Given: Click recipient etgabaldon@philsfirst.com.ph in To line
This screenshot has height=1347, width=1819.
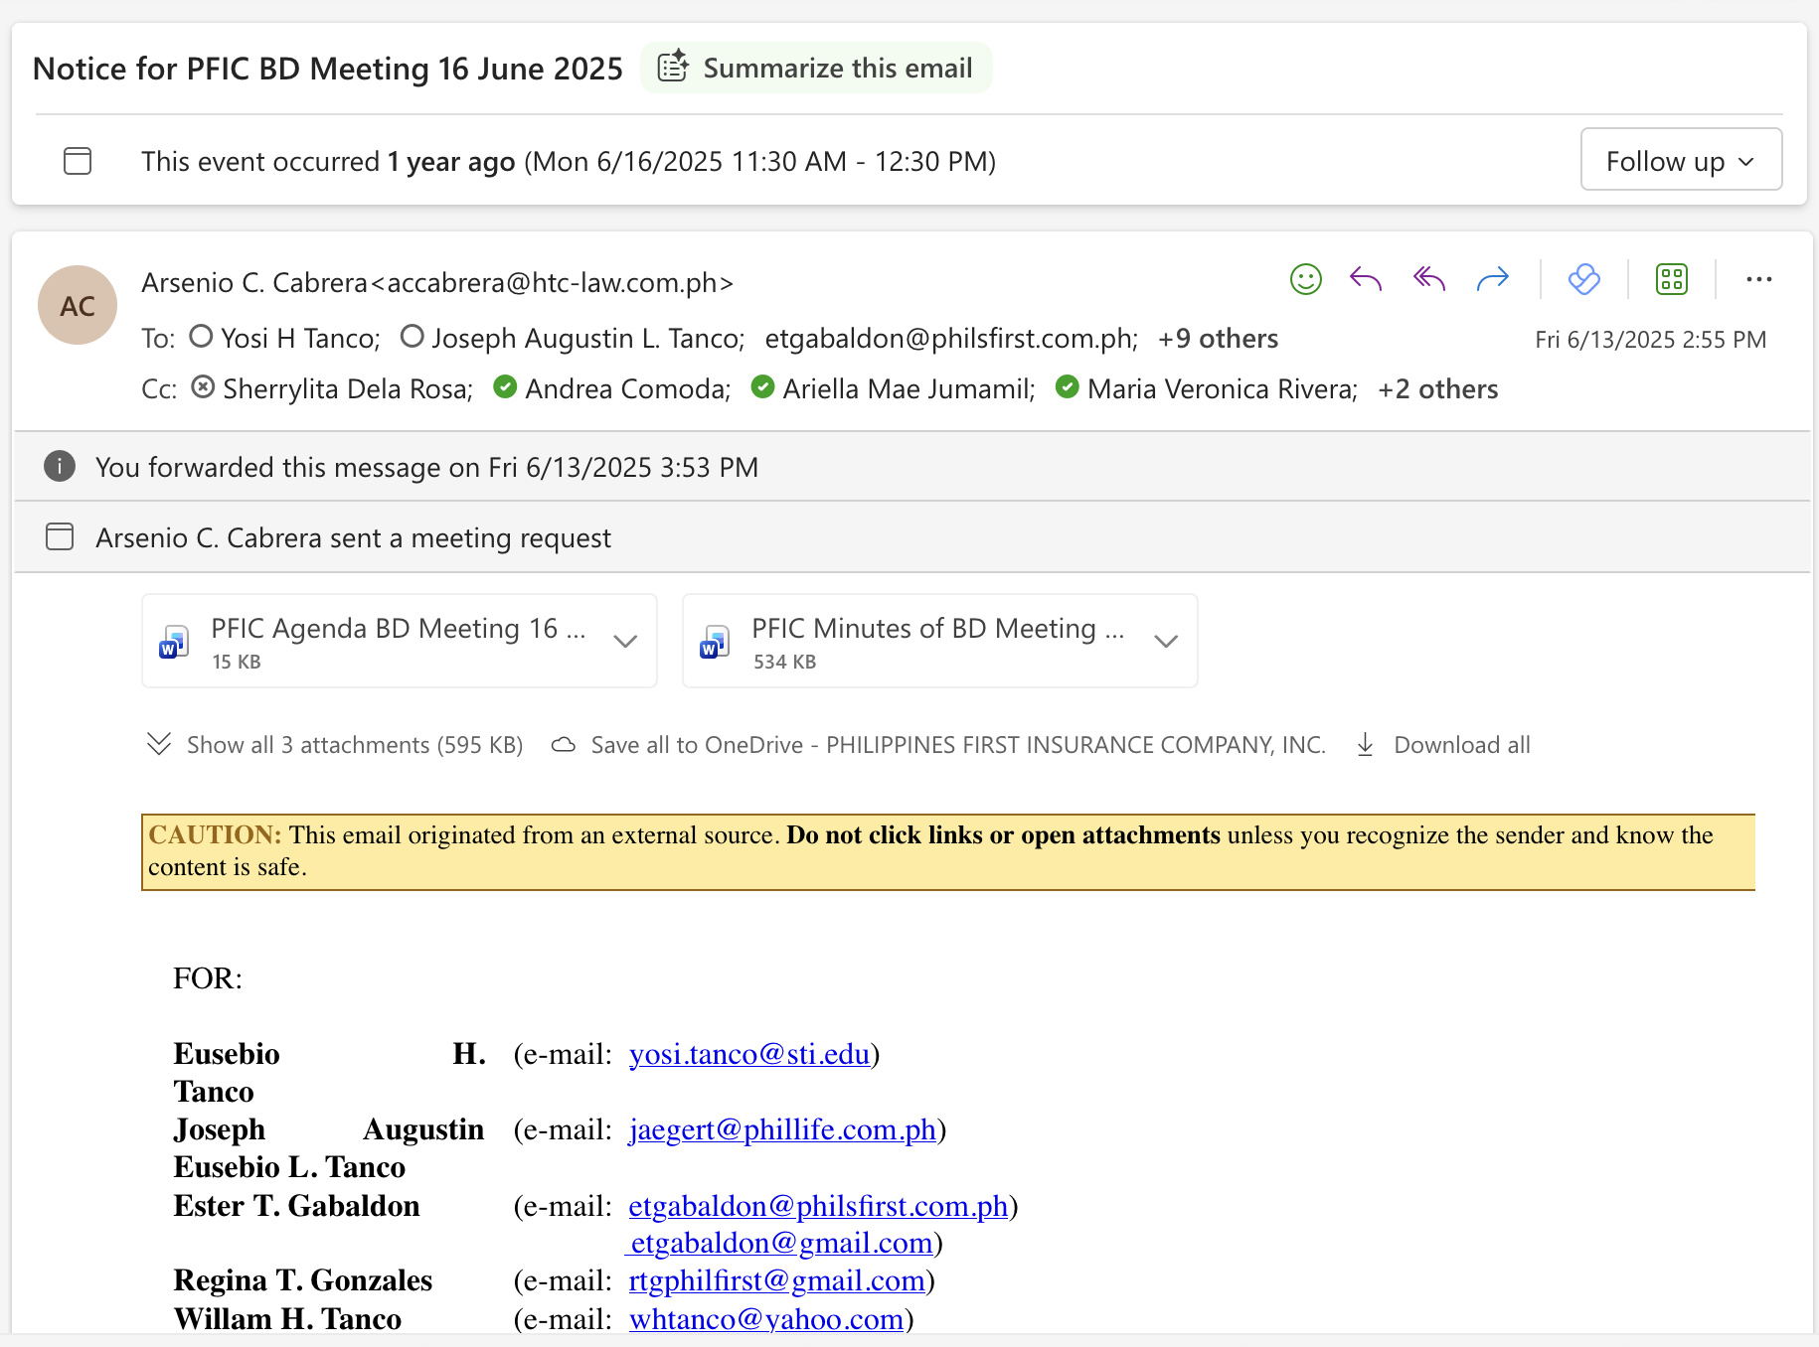Looking at the screenshot, I should [x=951, y=339].
